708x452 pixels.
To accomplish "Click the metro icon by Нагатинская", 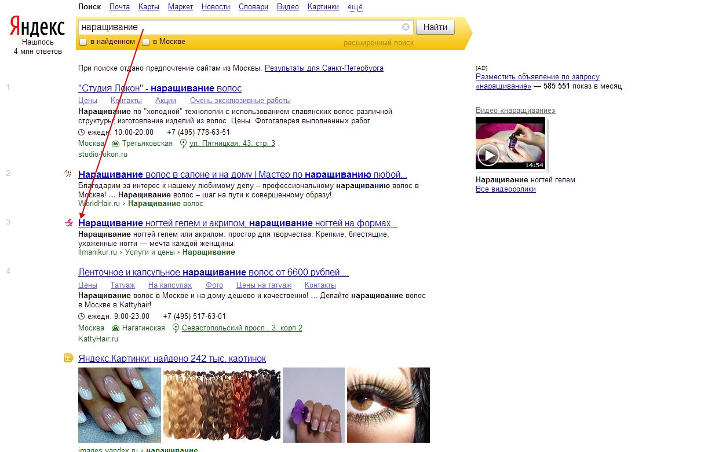I will click(115, 328).
